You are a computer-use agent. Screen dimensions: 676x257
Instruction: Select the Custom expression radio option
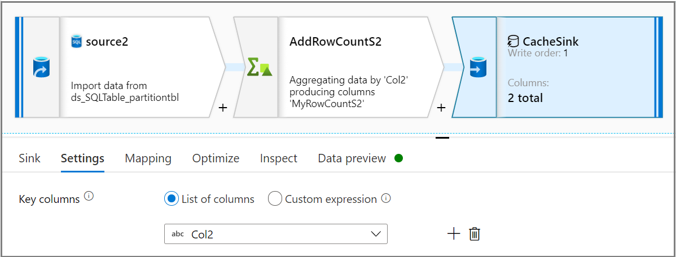[x=275, y=199]
